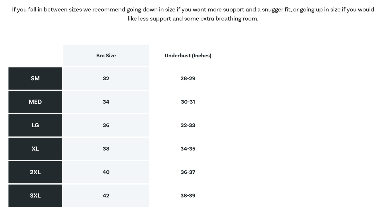
Task: Select bra size 40 cell
Action: point(106,172)
